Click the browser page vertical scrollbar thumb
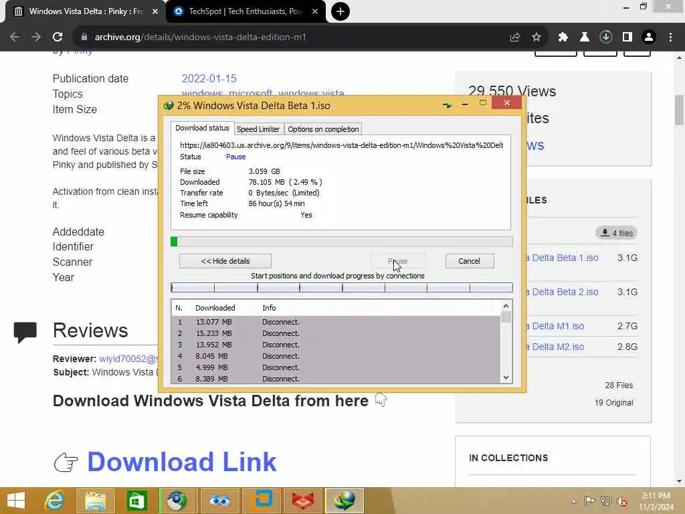The height and width of the screenshot is (514, 685). [680, 110]
